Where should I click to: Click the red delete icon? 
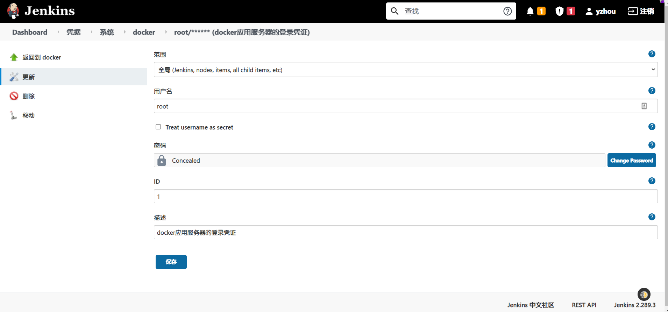14,96
